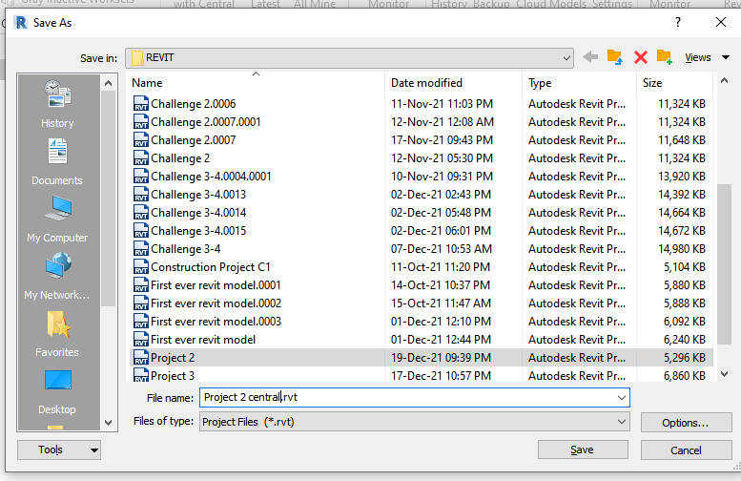Open the Tools dropdown menu
This screenshot has width=741, height=481.
[59, 450]
